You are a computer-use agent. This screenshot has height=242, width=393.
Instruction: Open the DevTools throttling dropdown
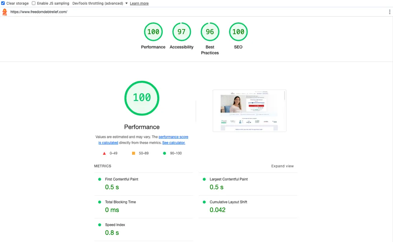100,3
